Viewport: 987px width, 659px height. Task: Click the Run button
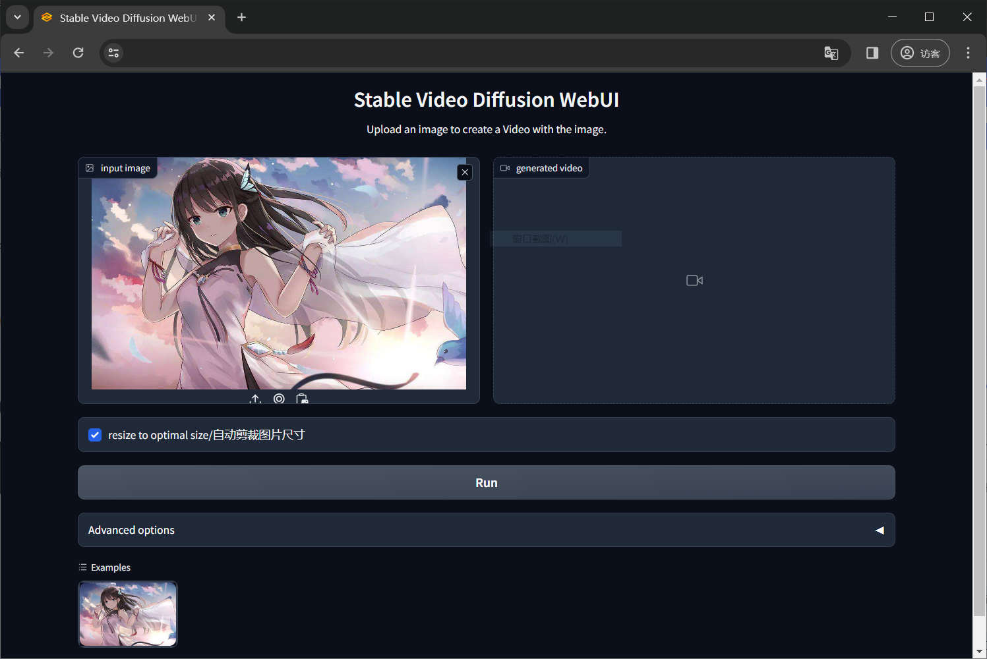pos(487,482)
